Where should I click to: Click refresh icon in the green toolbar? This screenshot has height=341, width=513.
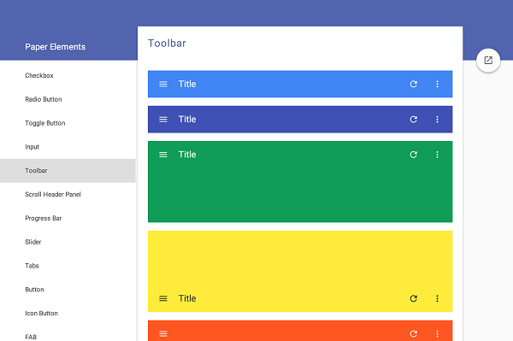(x=414, y=155)
